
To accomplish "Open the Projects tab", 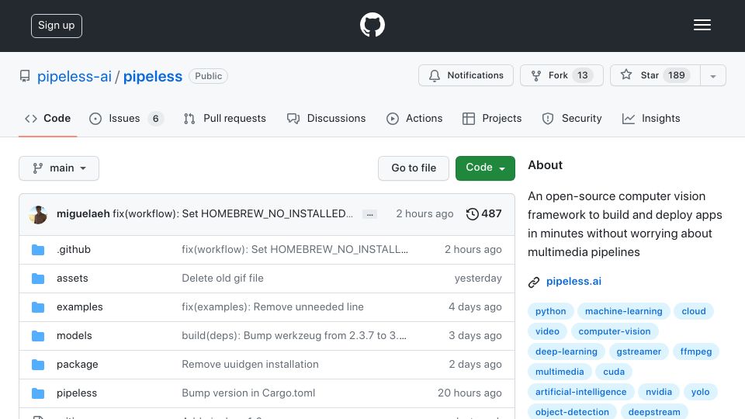I will pyautogui.click(x=492, y=118).
